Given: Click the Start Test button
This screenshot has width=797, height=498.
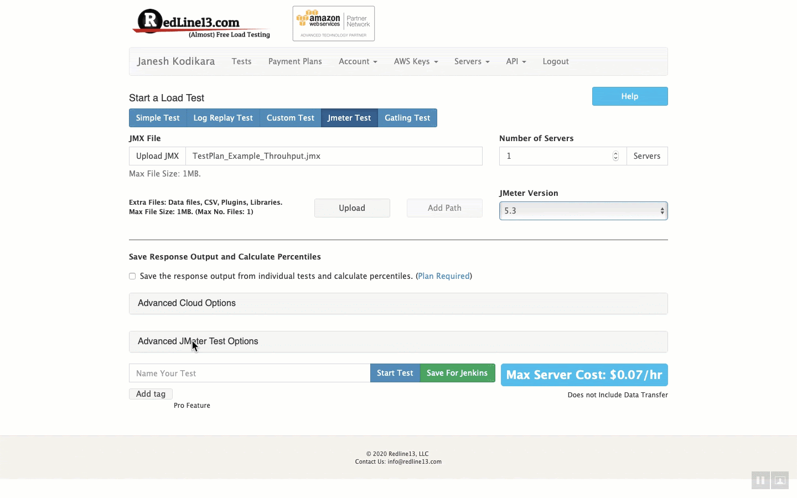Looking at the screenshot, I should 395,373.
